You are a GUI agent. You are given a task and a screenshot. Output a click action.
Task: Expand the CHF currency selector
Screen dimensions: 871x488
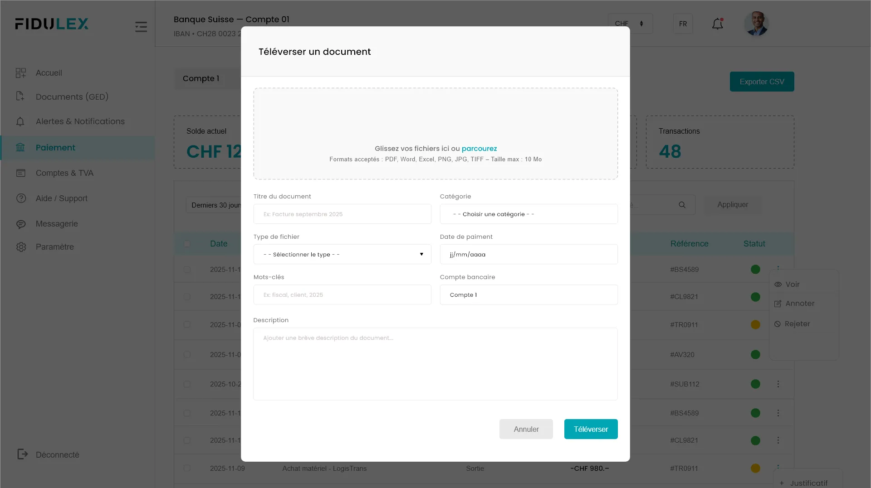(630, 24)
